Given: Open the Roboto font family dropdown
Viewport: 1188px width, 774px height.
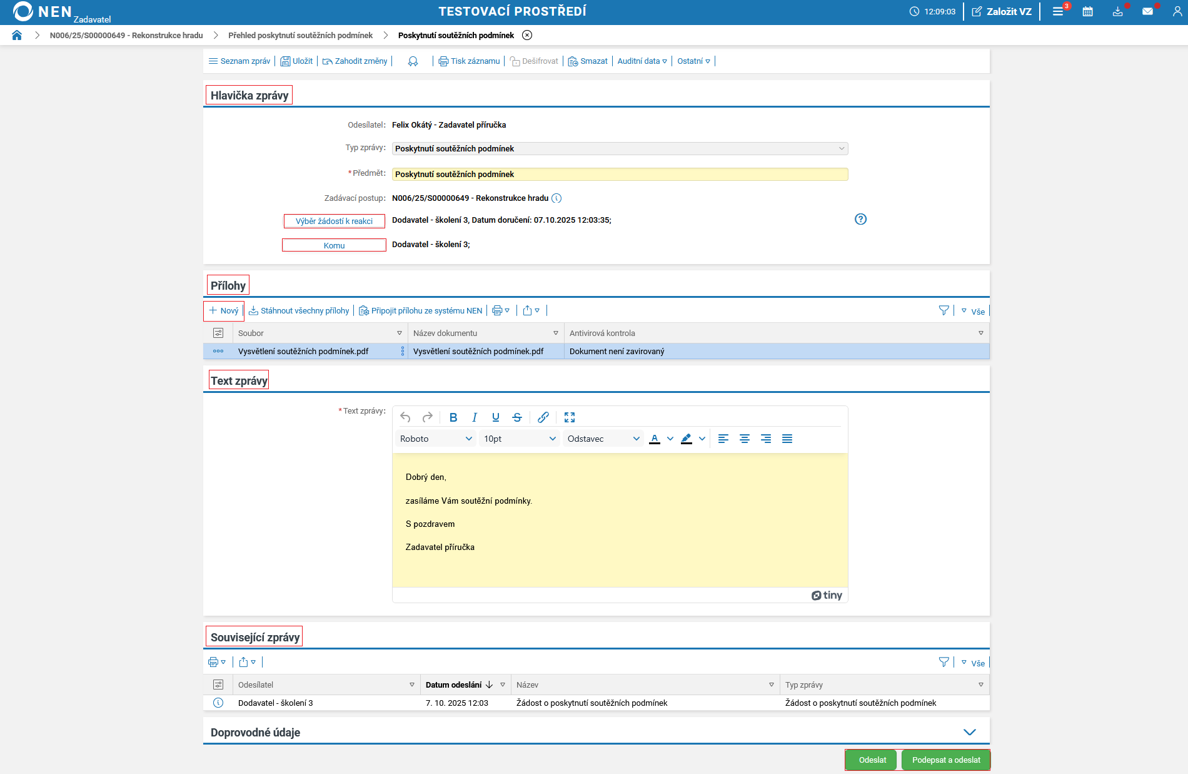Looking at the screenshot, I should click(435, 439).
